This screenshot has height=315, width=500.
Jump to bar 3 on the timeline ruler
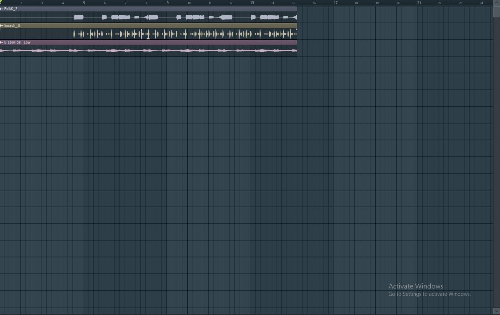pyautogui.click(x=42, y=3)
